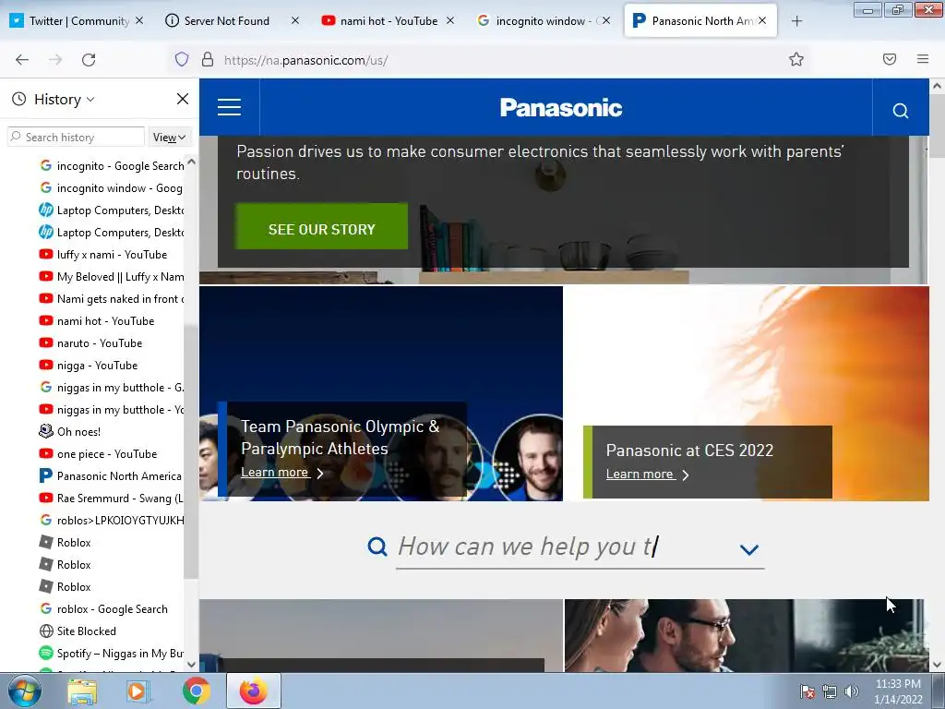The width and height of the screenshot is (945, 709).
Task: Open Panasonic hamburger navigation menu
Action: (229, 107)
